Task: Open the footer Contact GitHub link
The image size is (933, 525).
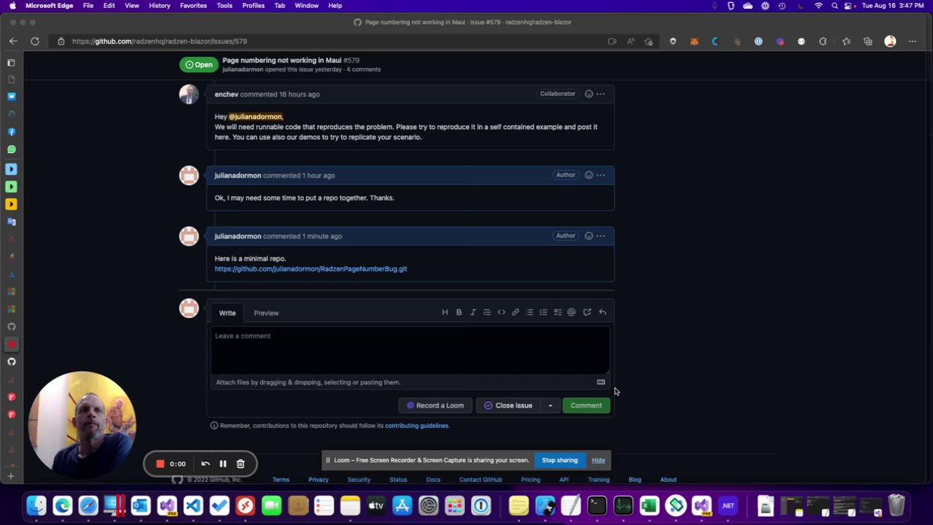Action: 480,480
